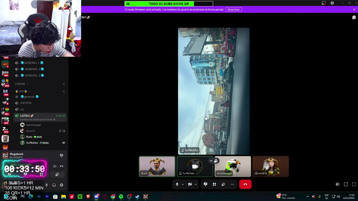Open Brave browser from the taskbar
This screenshot has height=201, width=358.
tap(88, 197)
